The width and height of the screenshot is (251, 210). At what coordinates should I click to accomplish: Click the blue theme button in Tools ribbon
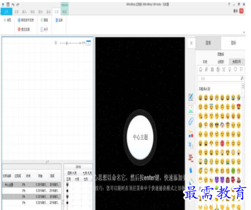pos(59,20)
